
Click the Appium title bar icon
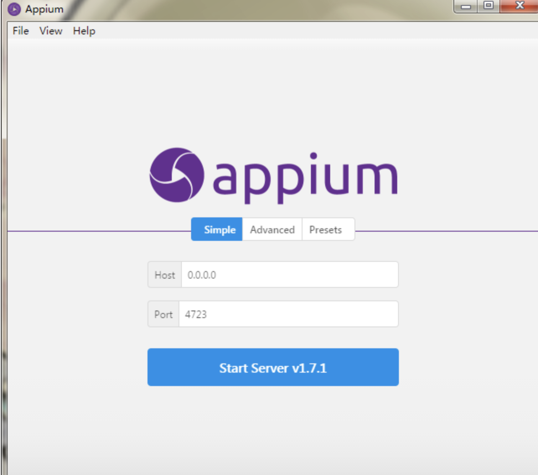pyautogui.click(x=14, y=9)
